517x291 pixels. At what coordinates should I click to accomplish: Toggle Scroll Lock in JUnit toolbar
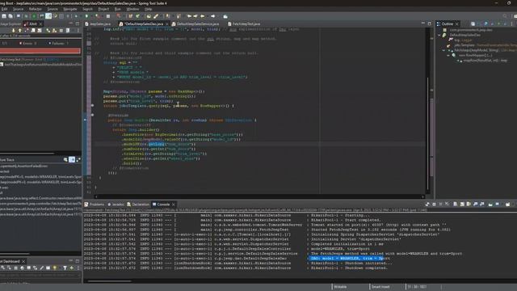(x=40, y=31)
